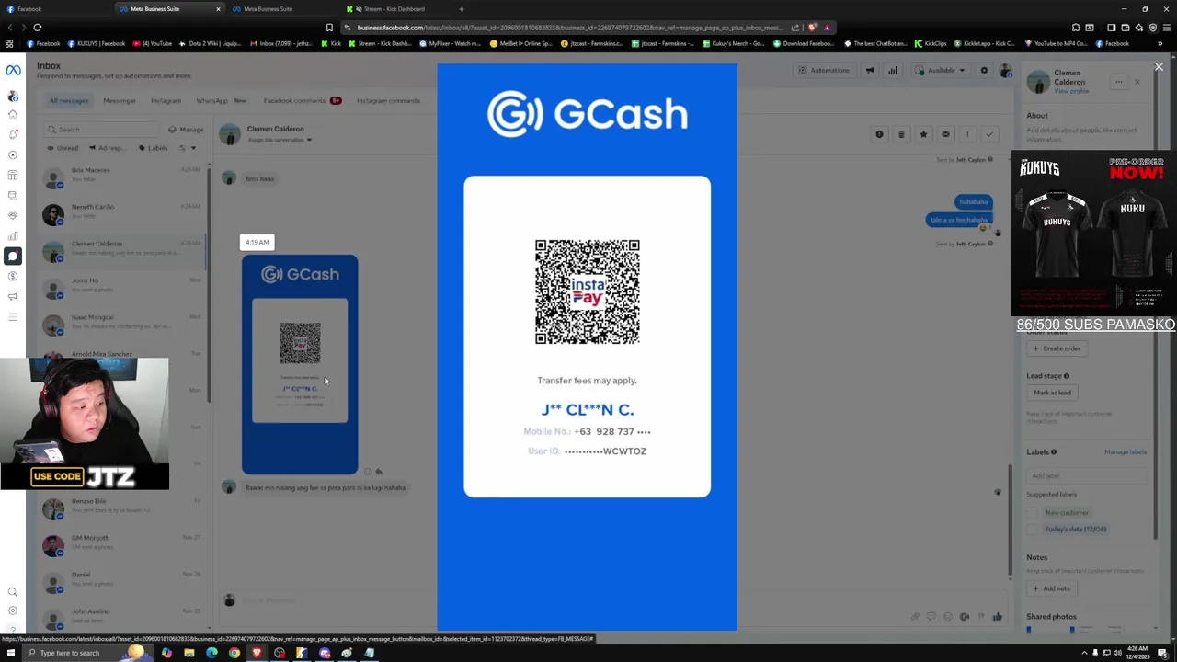
Task: Close the contact details panel
Action: pos(1137,82)
